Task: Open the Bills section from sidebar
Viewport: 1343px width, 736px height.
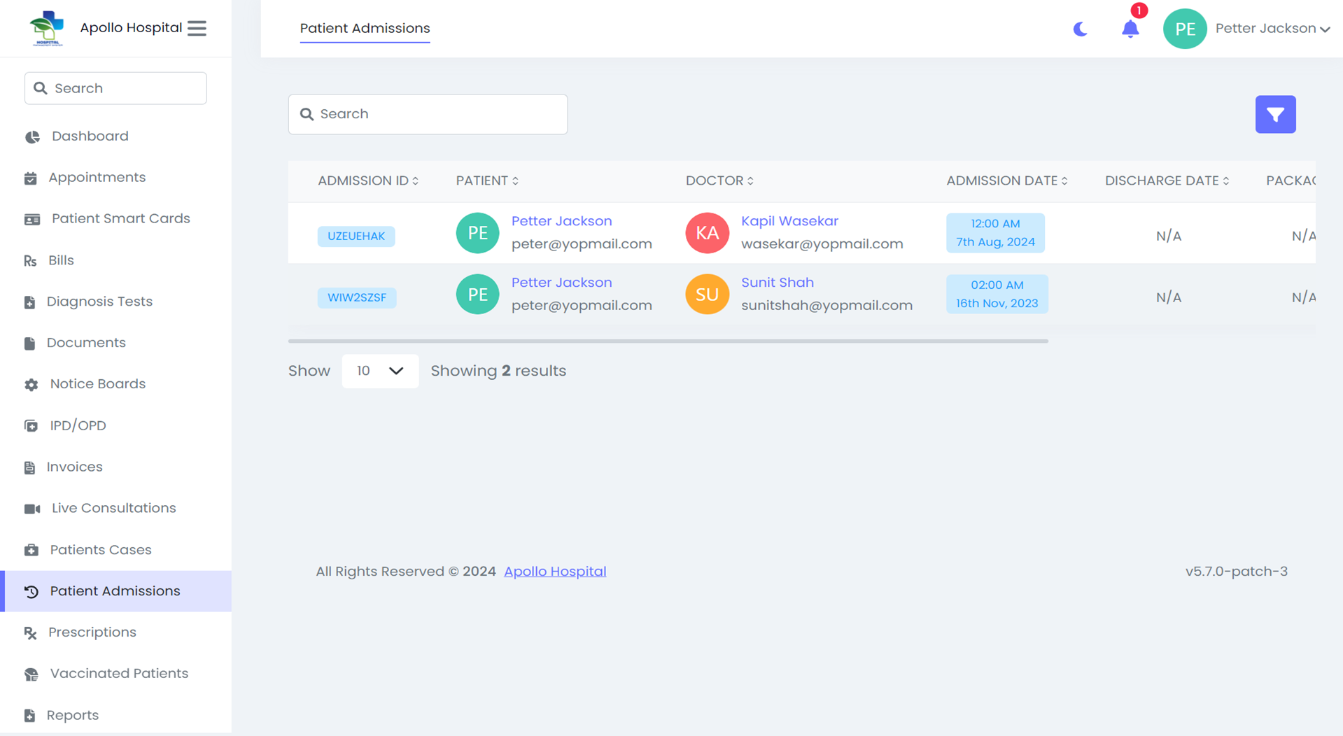Action: point(59,260)
